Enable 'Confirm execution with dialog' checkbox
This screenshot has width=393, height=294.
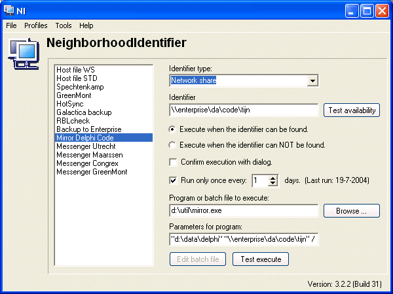click(x=173, y=162)
